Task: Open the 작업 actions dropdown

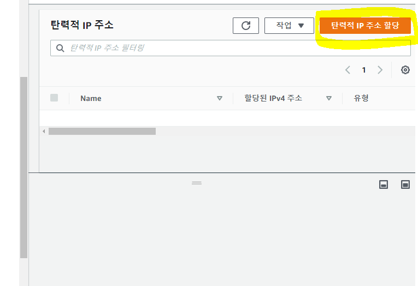Action: (x=289, y=26)
